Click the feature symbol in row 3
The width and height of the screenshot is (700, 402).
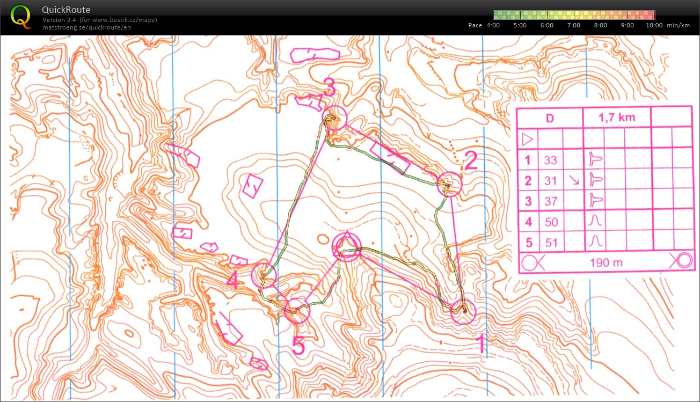(596, 201)
